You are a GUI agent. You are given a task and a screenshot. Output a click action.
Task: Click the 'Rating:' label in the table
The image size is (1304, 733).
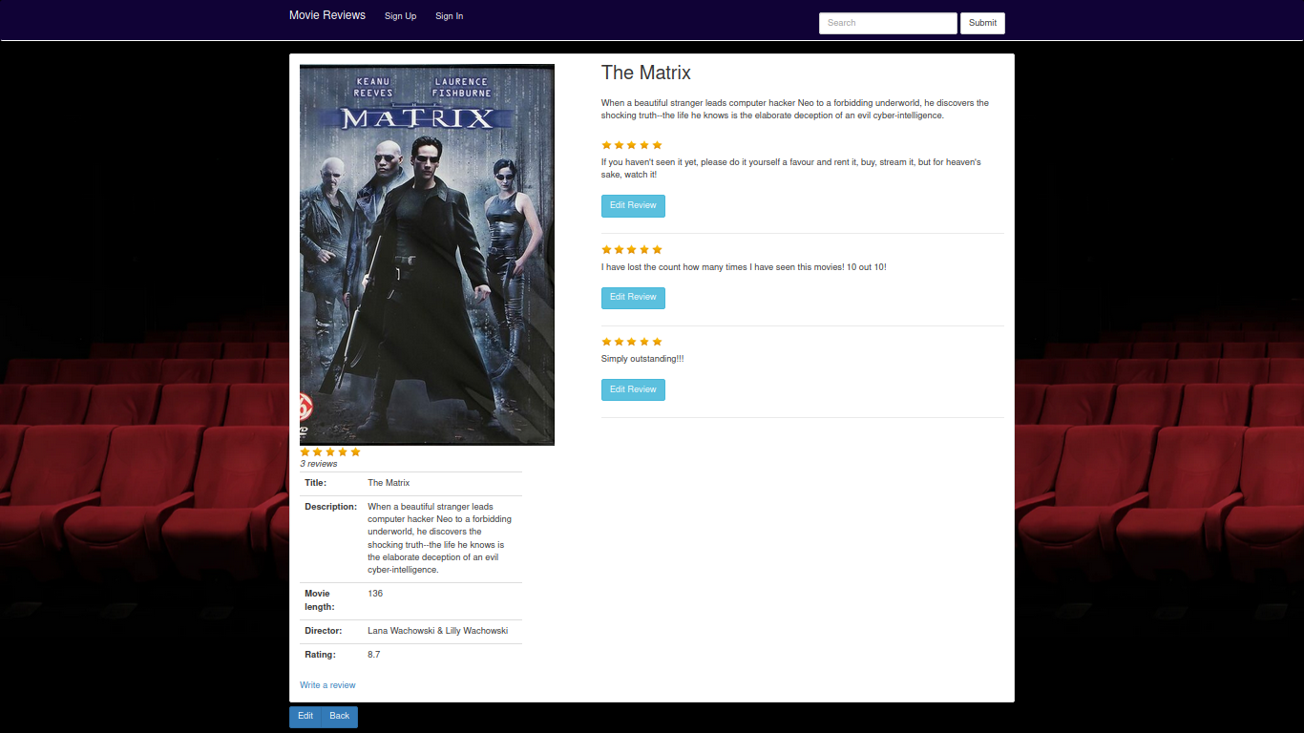coord(321,655)
